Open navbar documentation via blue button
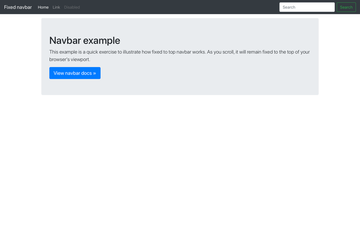 pyautogui.click(x=75, y=73)
